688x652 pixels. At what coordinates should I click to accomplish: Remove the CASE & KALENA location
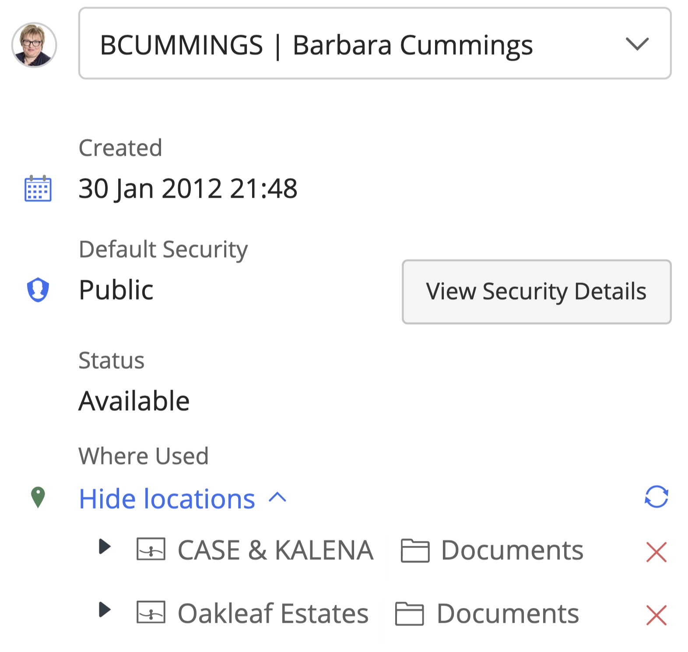(656, 552)
